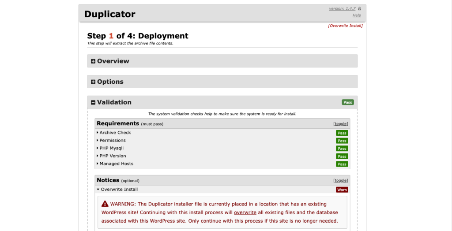Screen dimensions: 452x231
Task: Click the Pass badge for PHP Version
Action: pos(342,156)
